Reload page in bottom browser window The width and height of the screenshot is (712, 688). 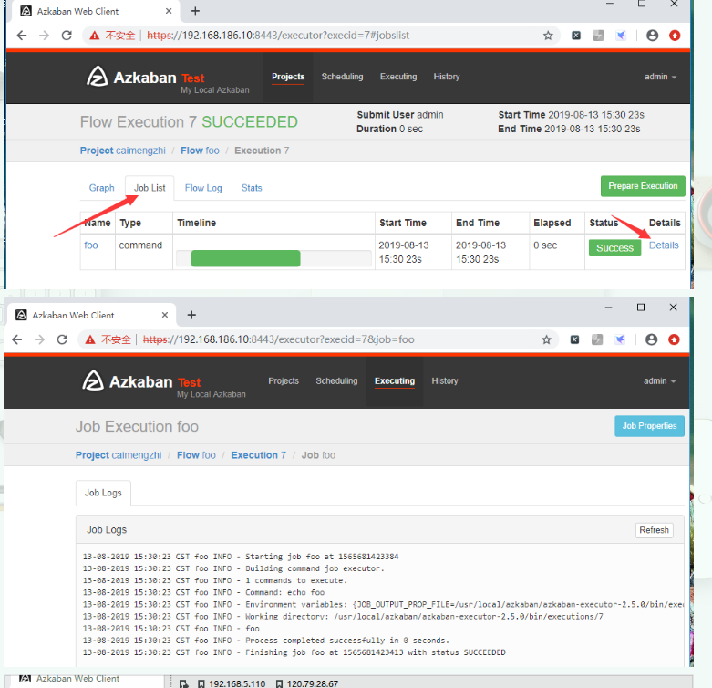point(62,339)
